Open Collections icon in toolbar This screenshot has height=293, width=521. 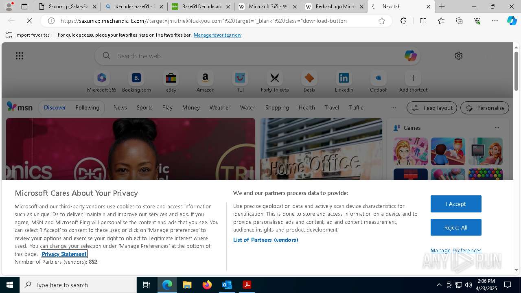click(x=459, y=21)
